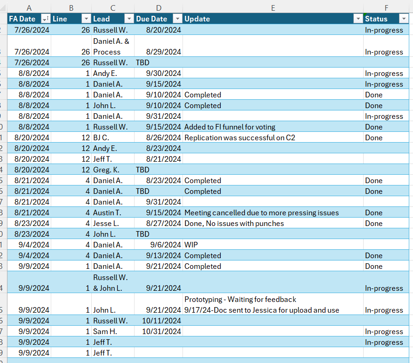Click the cell reading 'Replication was successful on C2'
Image resolution: width=413 pixels, height=363 pixels.
point(273,137)
